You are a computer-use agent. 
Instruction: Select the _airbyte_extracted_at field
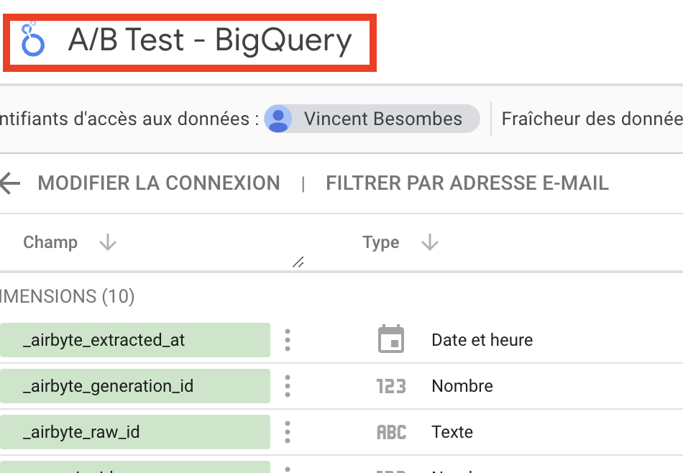(135, 340)
